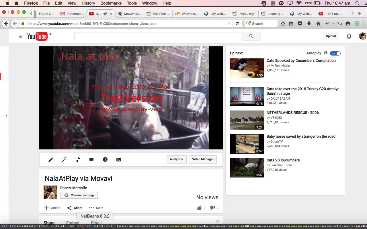Open the Add to playlist menu
This screenshot has width=367, height=229.
click(x=52, y=208)
